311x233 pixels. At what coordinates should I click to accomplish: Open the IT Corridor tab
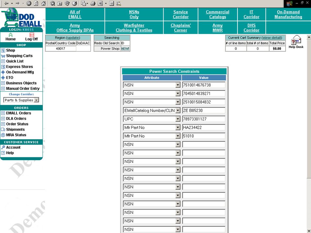point(251,14)
